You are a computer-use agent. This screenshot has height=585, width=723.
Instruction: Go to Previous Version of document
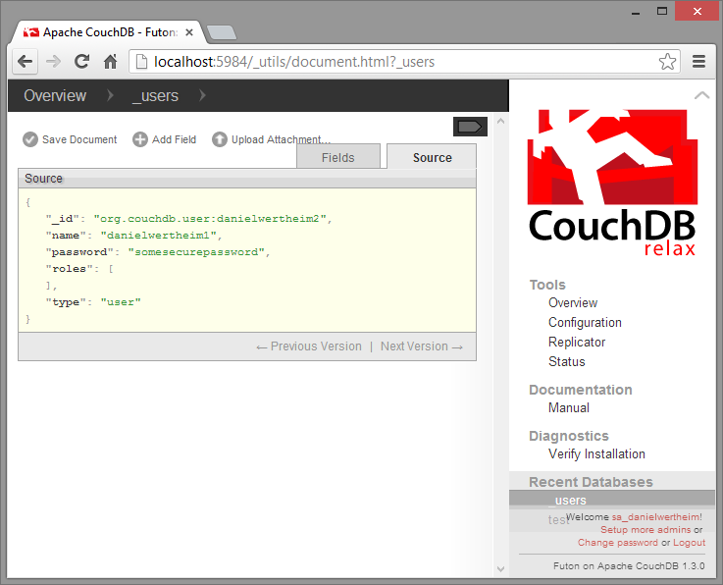(x=309, y=346)
